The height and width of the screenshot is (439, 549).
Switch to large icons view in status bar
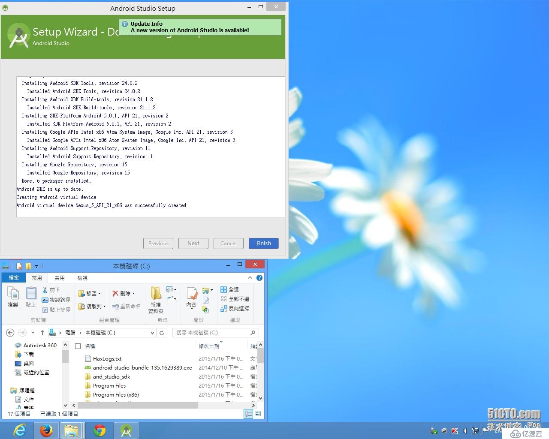(x=257, y=414)
